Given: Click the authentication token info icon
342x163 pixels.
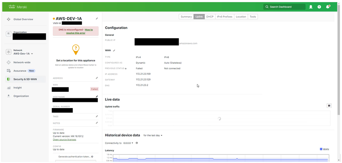Looking at the screenshot, I should 92,157.
